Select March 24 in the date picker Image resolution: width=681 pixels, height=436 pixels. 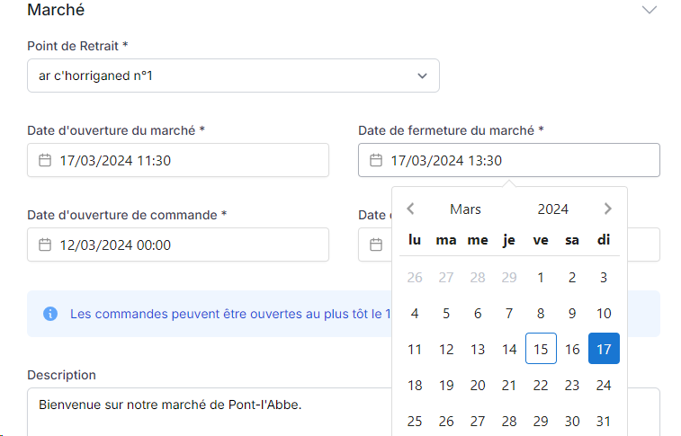604,386
